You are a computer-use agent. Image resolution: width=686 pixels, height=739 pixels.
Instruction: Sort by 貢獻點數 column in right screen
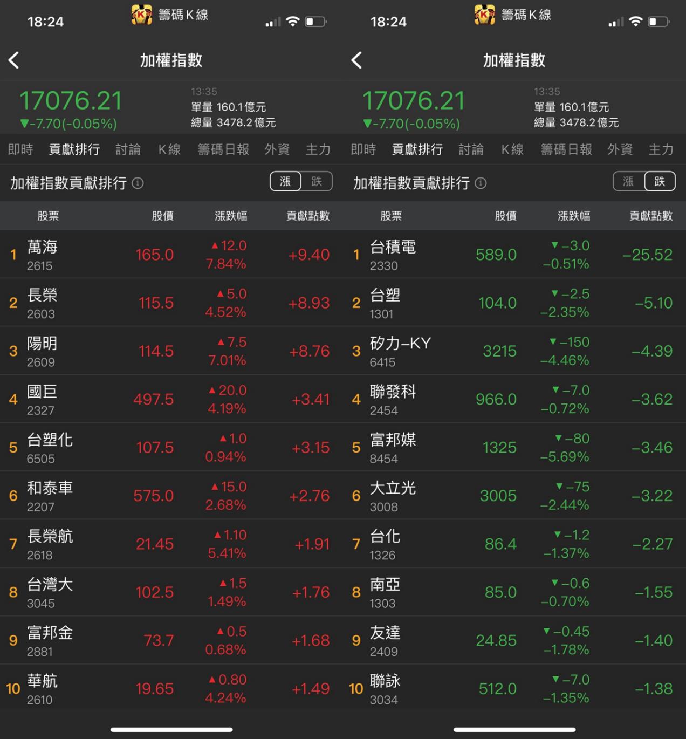[x=651, y=216]
